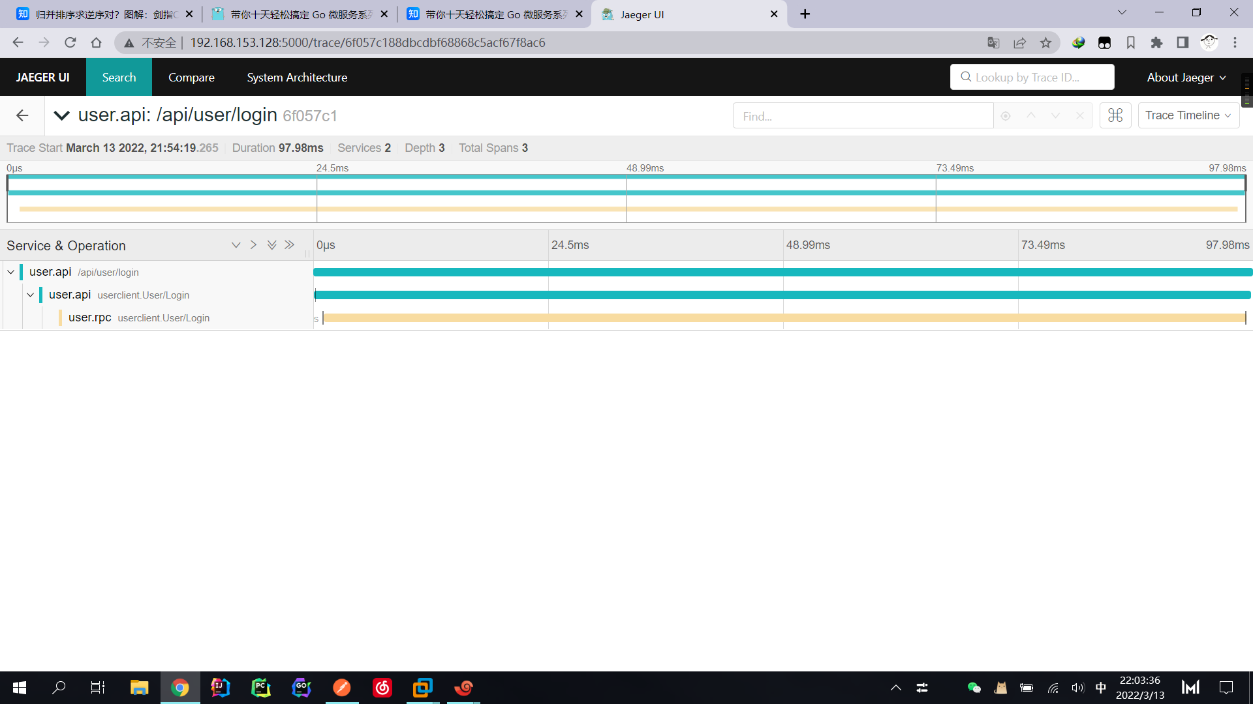Switch to the Compare tab
1253x704 pixels.
[x=191, y=78]
